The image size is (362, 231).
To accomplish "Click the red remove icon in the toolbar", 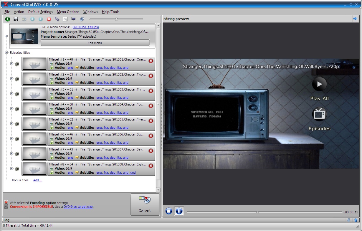I will pos(49,19).
